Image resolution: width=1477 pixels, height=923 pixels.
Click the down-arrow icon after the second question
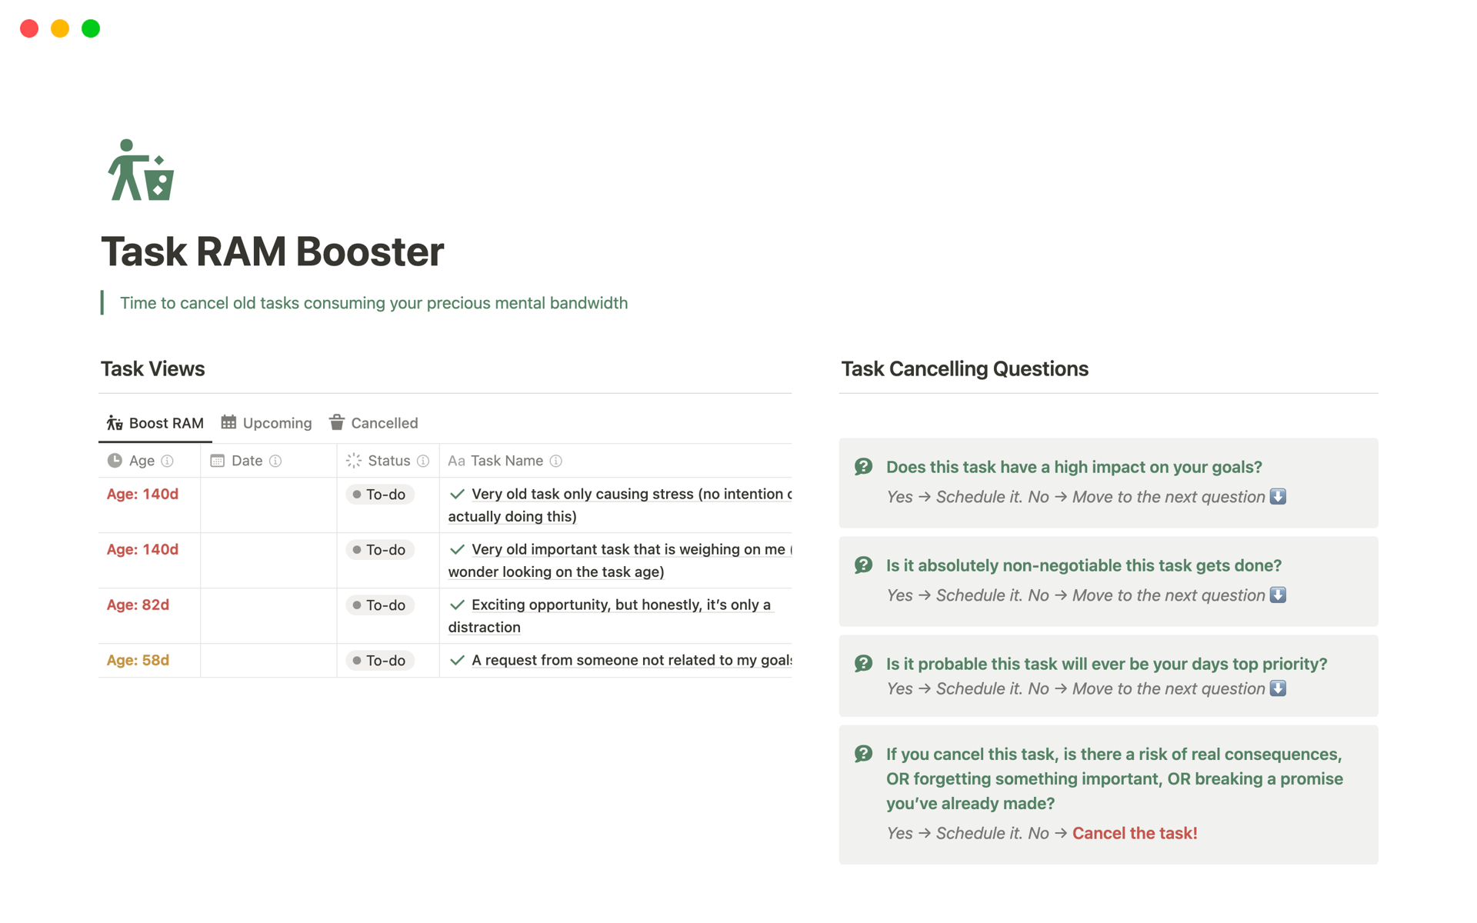(1279, 595)
